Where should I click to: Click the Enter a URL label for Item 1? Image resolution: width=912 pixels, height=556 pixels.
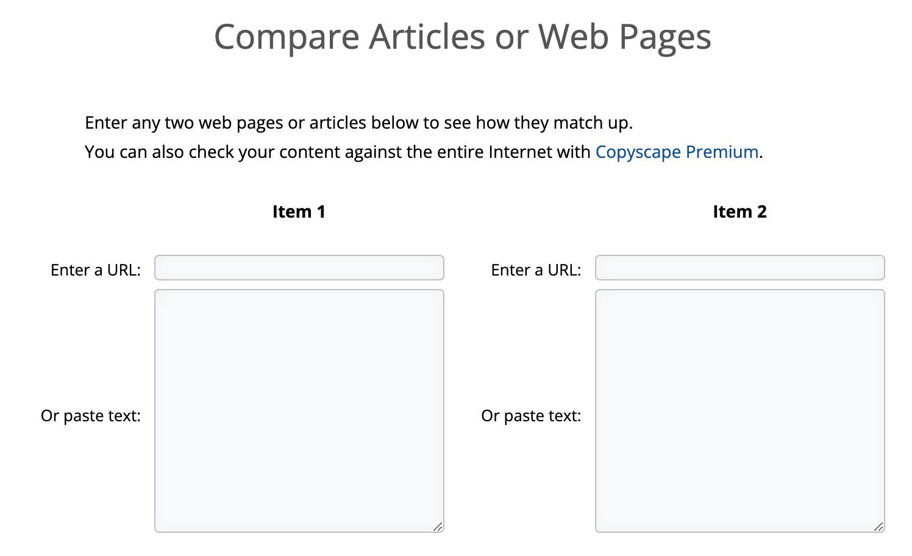tap(96, 269)
